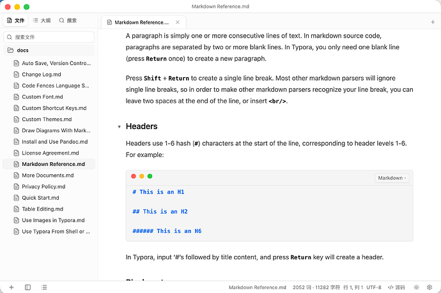Select the 文件 files tab
Screen dimensions: 441x293
click(16, 20)
